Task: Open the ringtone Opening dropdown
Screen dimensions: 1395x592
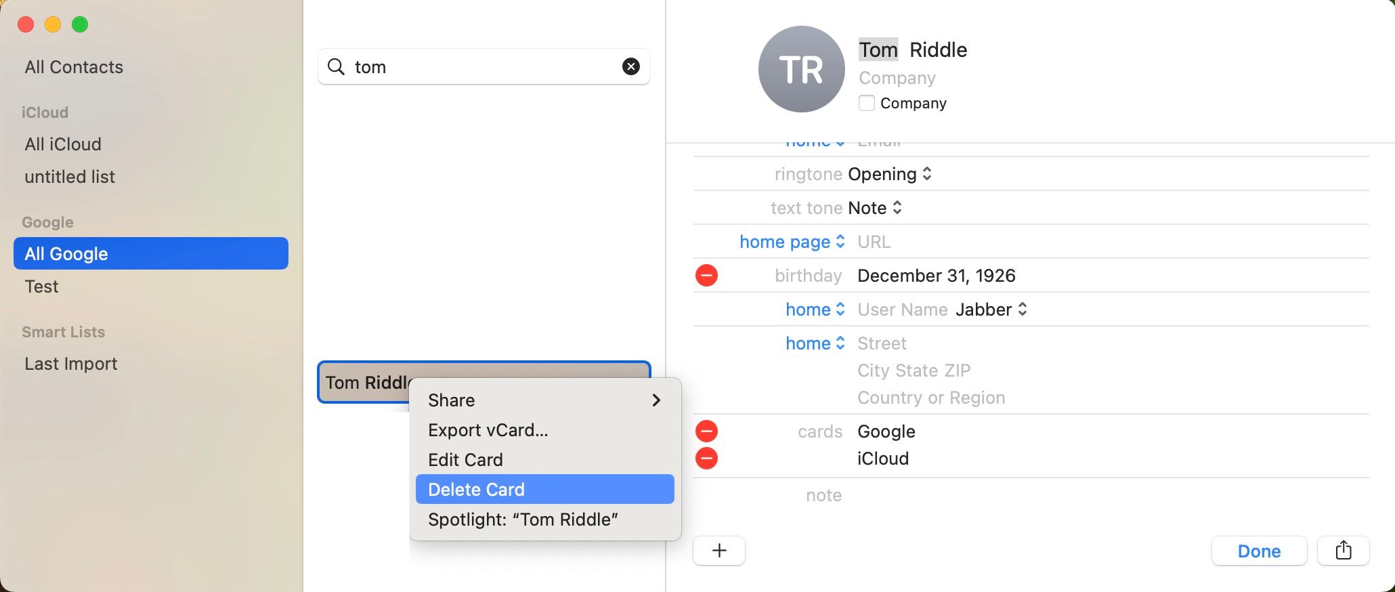Action: tap(890, 174)
